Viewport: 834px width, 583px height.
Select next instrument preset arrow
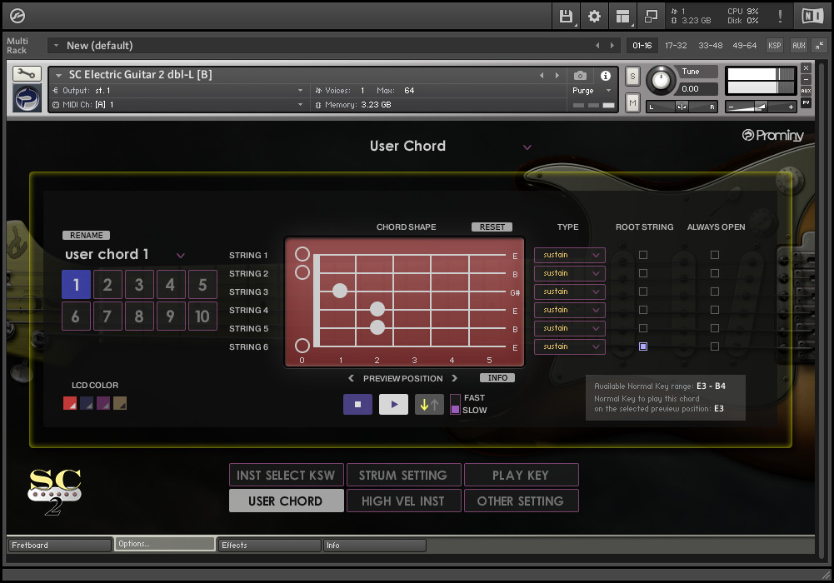coord(557,76)
